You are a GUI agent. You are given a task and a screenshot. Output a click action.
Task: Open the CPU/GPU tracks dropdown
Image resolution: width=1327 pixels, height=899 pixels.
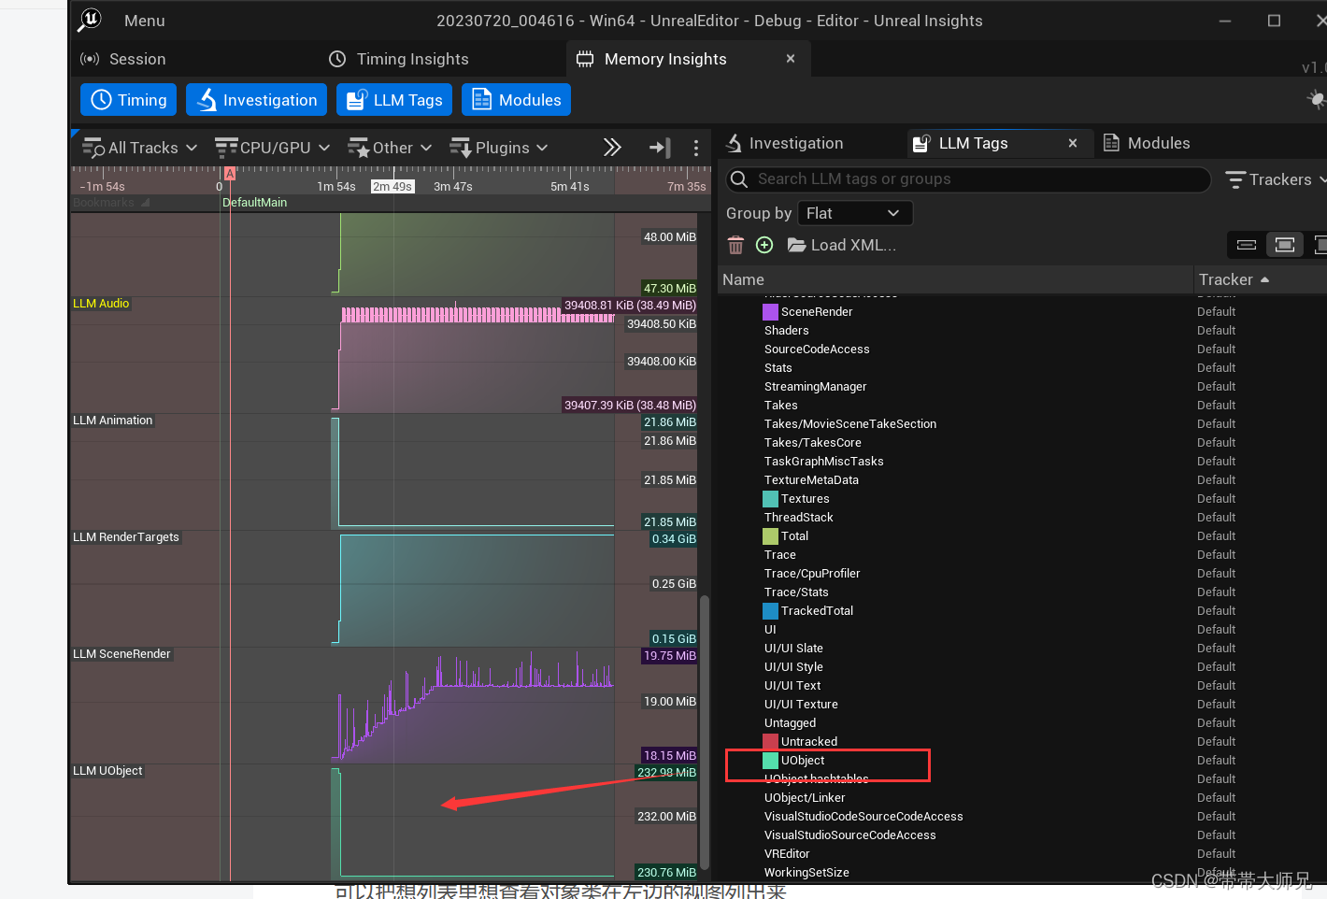click(272, 148)
